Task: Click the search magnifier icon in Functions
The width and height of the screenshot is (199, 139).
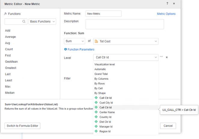Action: 24,22
